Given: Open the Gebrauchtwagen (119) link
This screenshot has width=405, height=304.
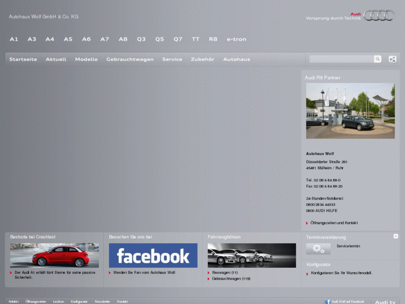Looking at the screenshot, I should 231,279.
